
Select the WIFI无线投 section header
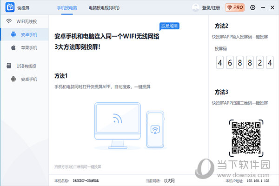27,21
